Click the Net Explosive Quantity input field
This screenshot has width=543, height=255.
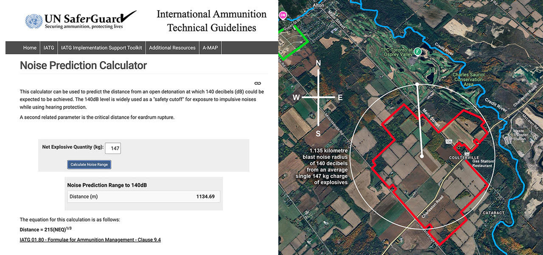pyautogui.click(x=113, y=148)
